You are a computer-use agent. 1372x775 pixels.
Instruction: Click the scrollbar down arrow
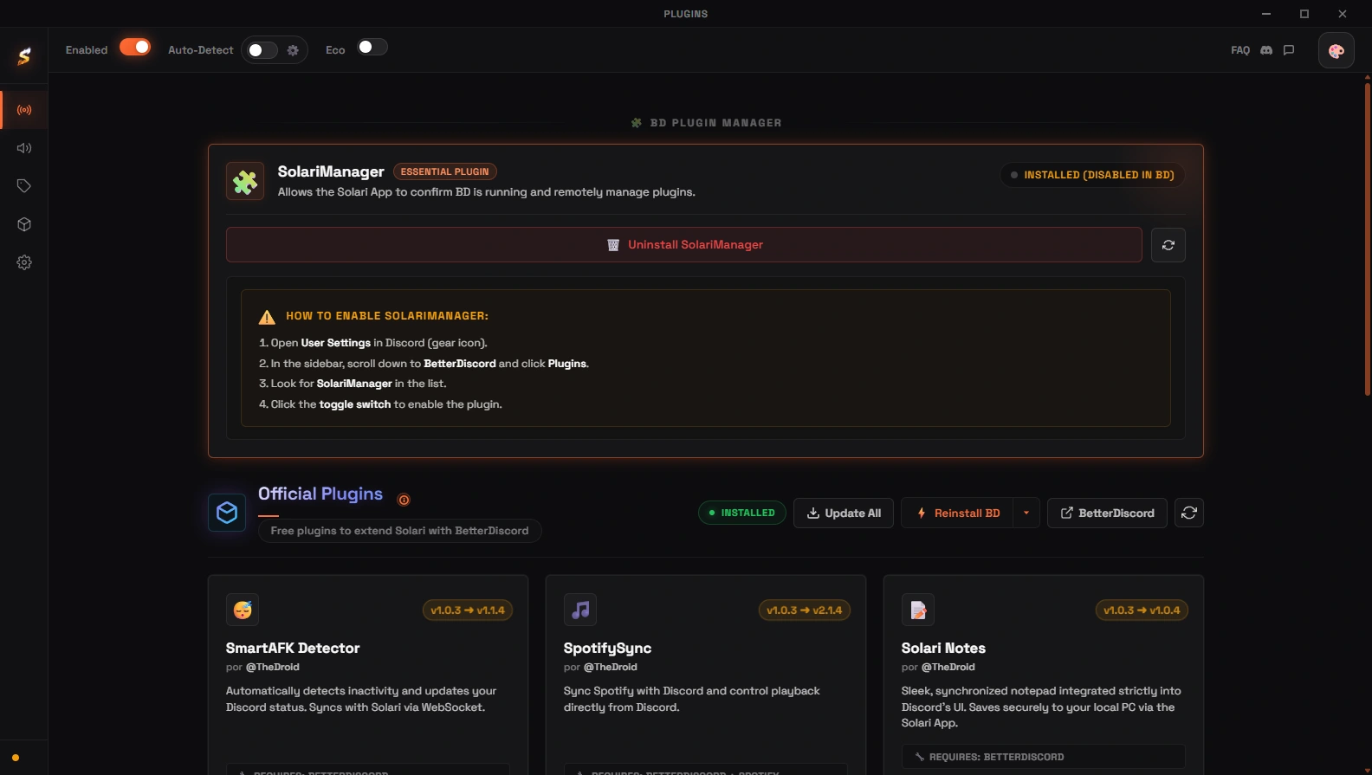tap(1368, 770)
